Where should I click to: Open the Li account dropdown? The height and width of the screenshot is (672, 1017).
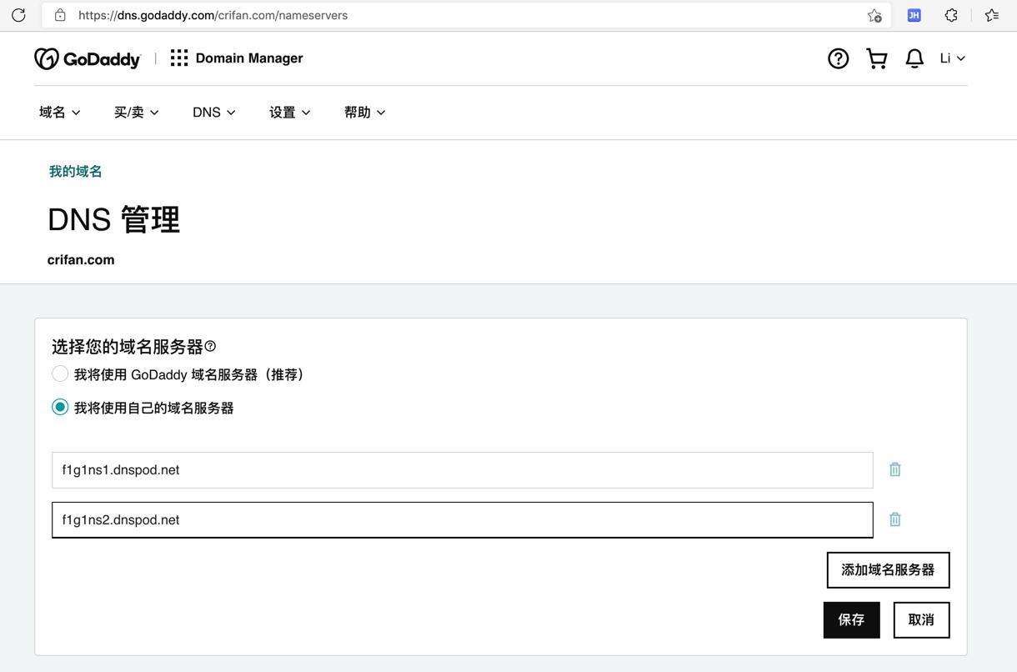[x=953, y=58]
